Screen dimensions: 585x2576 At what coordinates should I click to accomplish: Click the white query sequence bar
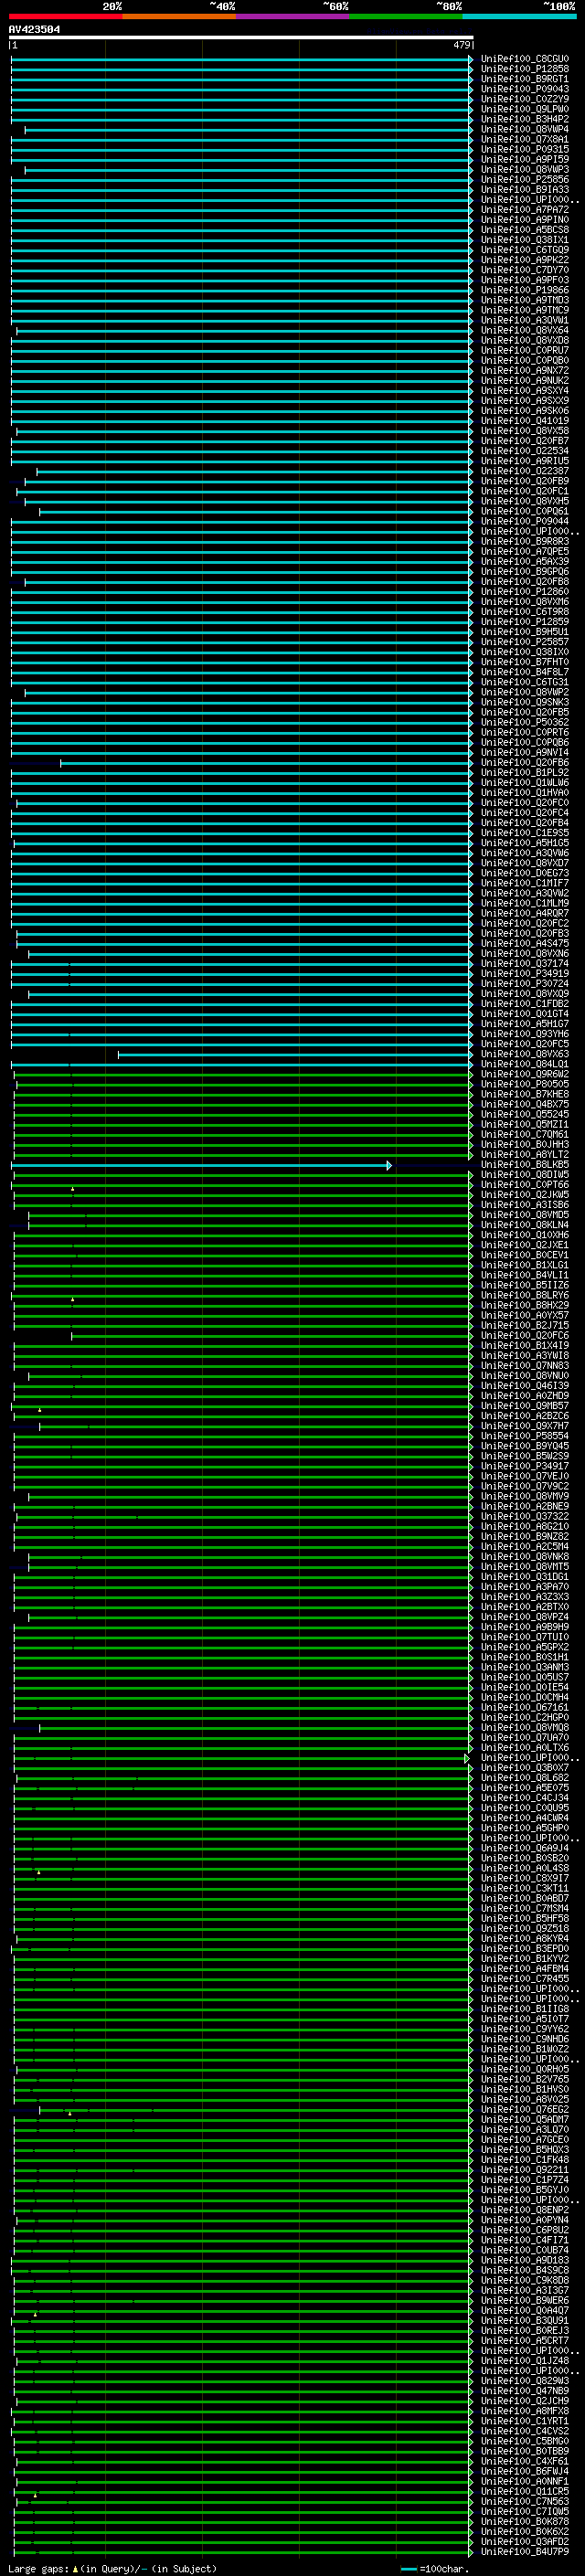pyautogui.click(x=241, y=37)
